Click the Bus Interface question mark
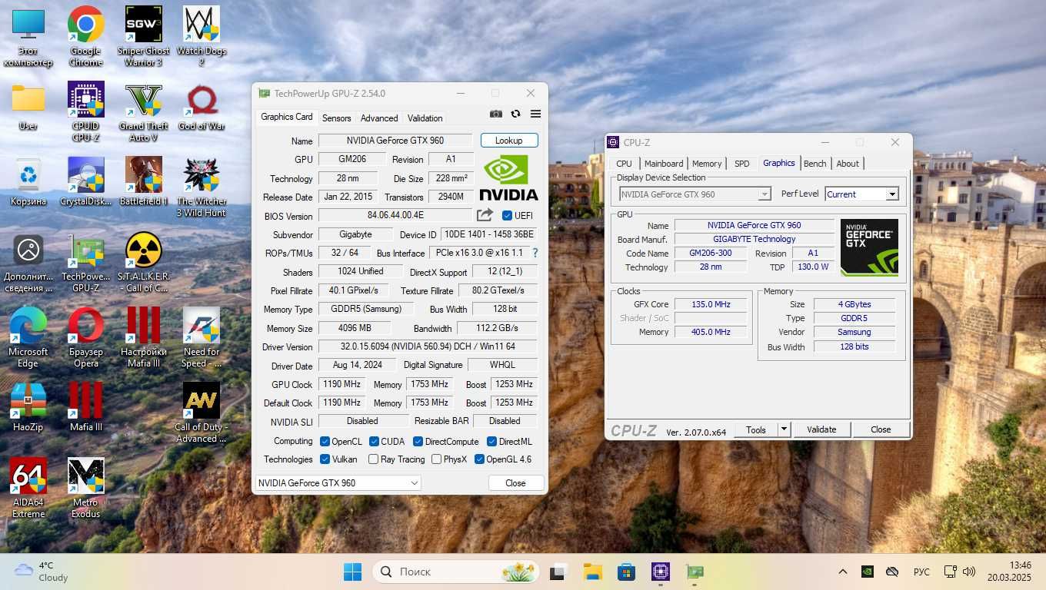 tap(535, 253)
